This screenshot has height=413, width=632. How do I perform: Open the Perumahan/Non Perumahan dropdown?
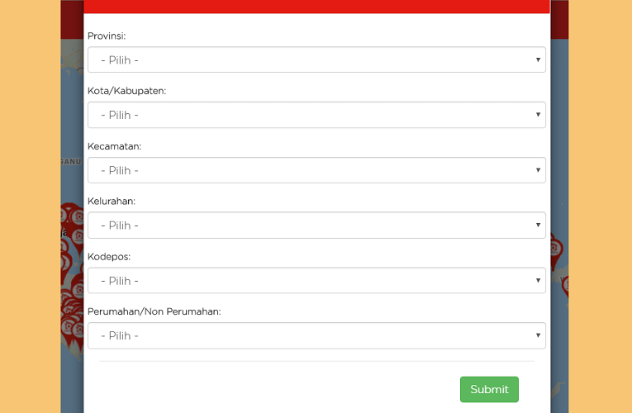[x=316, y=335]
